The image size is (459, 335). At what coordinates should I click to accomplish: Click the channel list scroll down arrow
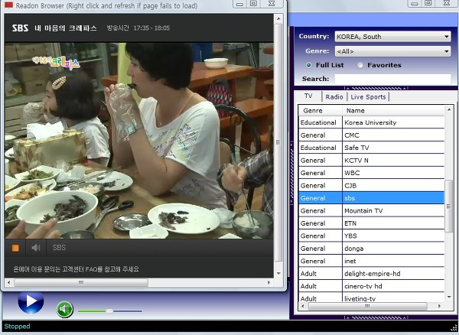pos(449,297)
